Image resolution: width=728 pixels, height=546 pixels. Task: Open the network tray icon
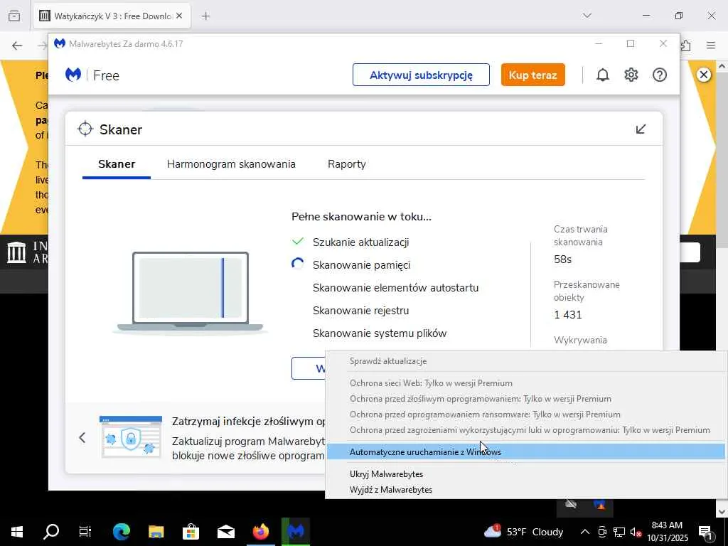point(619,532)
